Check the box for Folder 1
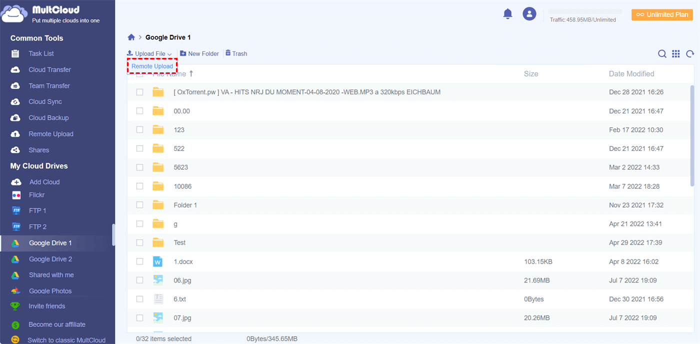 (x=140, y=205)
